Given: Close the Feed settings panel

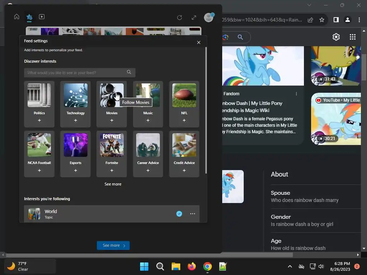Looking at the screenshot, I should pos(199,43).
